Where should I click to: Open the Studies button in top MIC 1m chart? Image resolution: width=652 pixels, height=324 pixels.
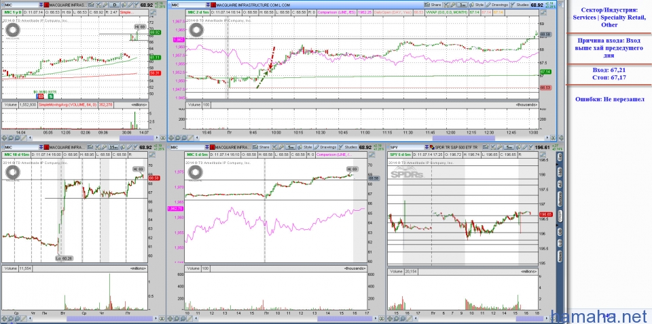click(520, 5)
